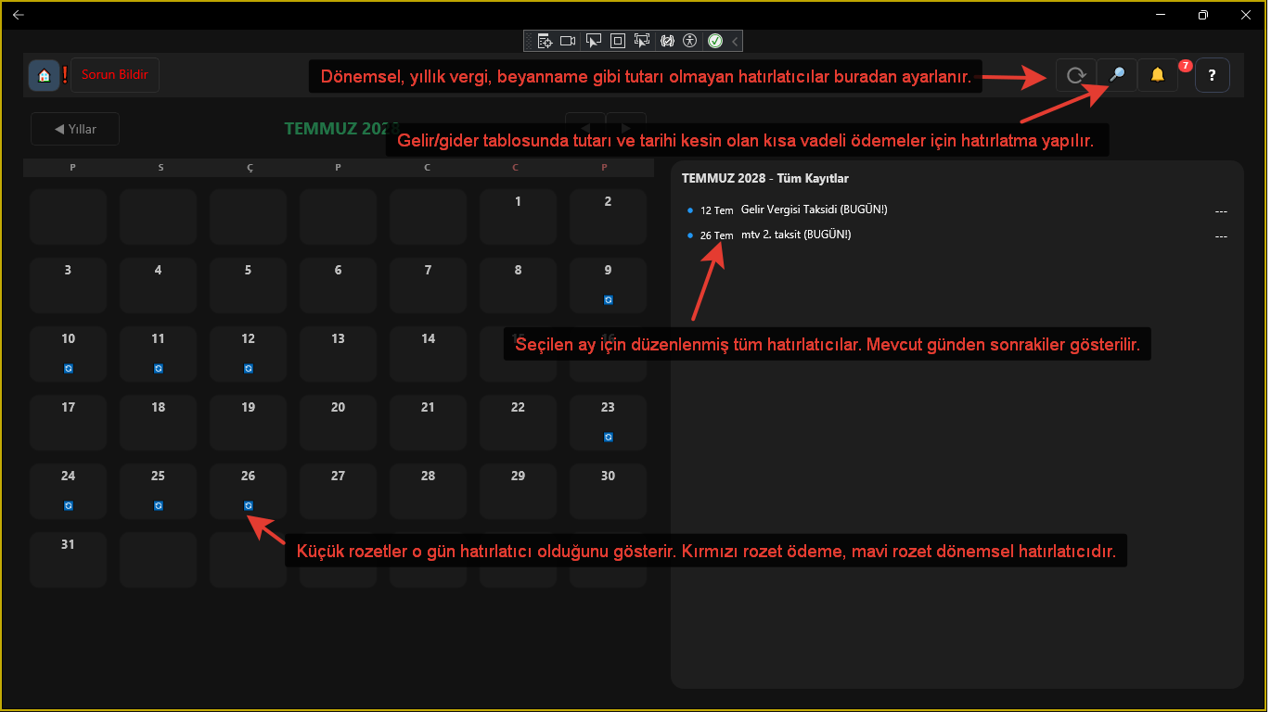This screenshot has height=712, width=1271.
Task: Select the accessibility icon in the capture toolbar
Action: click(x=688, y=41)
